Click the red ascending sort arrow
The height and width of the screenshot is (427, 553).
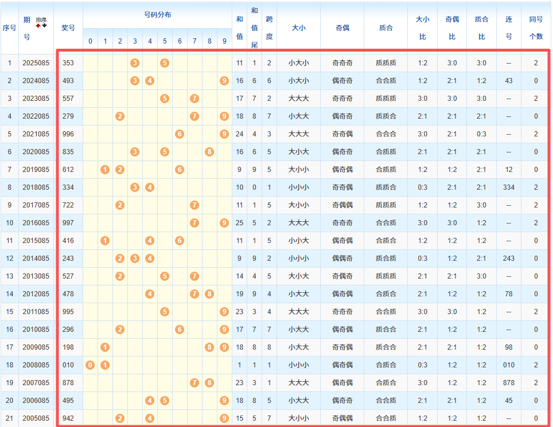tap(38, 25)
